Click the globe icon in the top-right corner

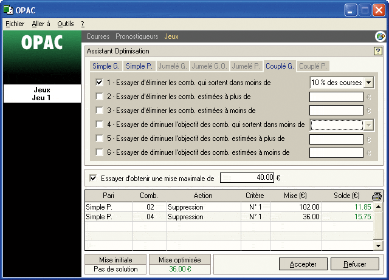click(380, 37)
